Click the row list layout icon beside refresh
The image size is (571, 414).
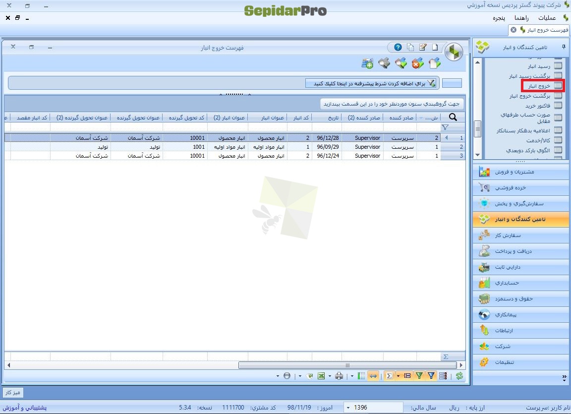click(443, 376)
